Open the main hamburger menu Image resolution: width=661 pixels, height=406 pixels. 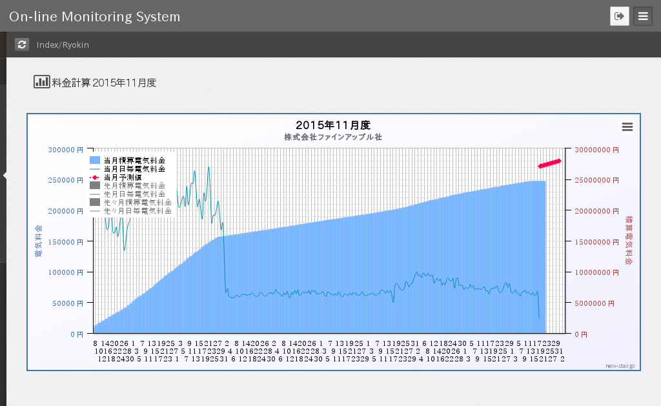(643, 16)
